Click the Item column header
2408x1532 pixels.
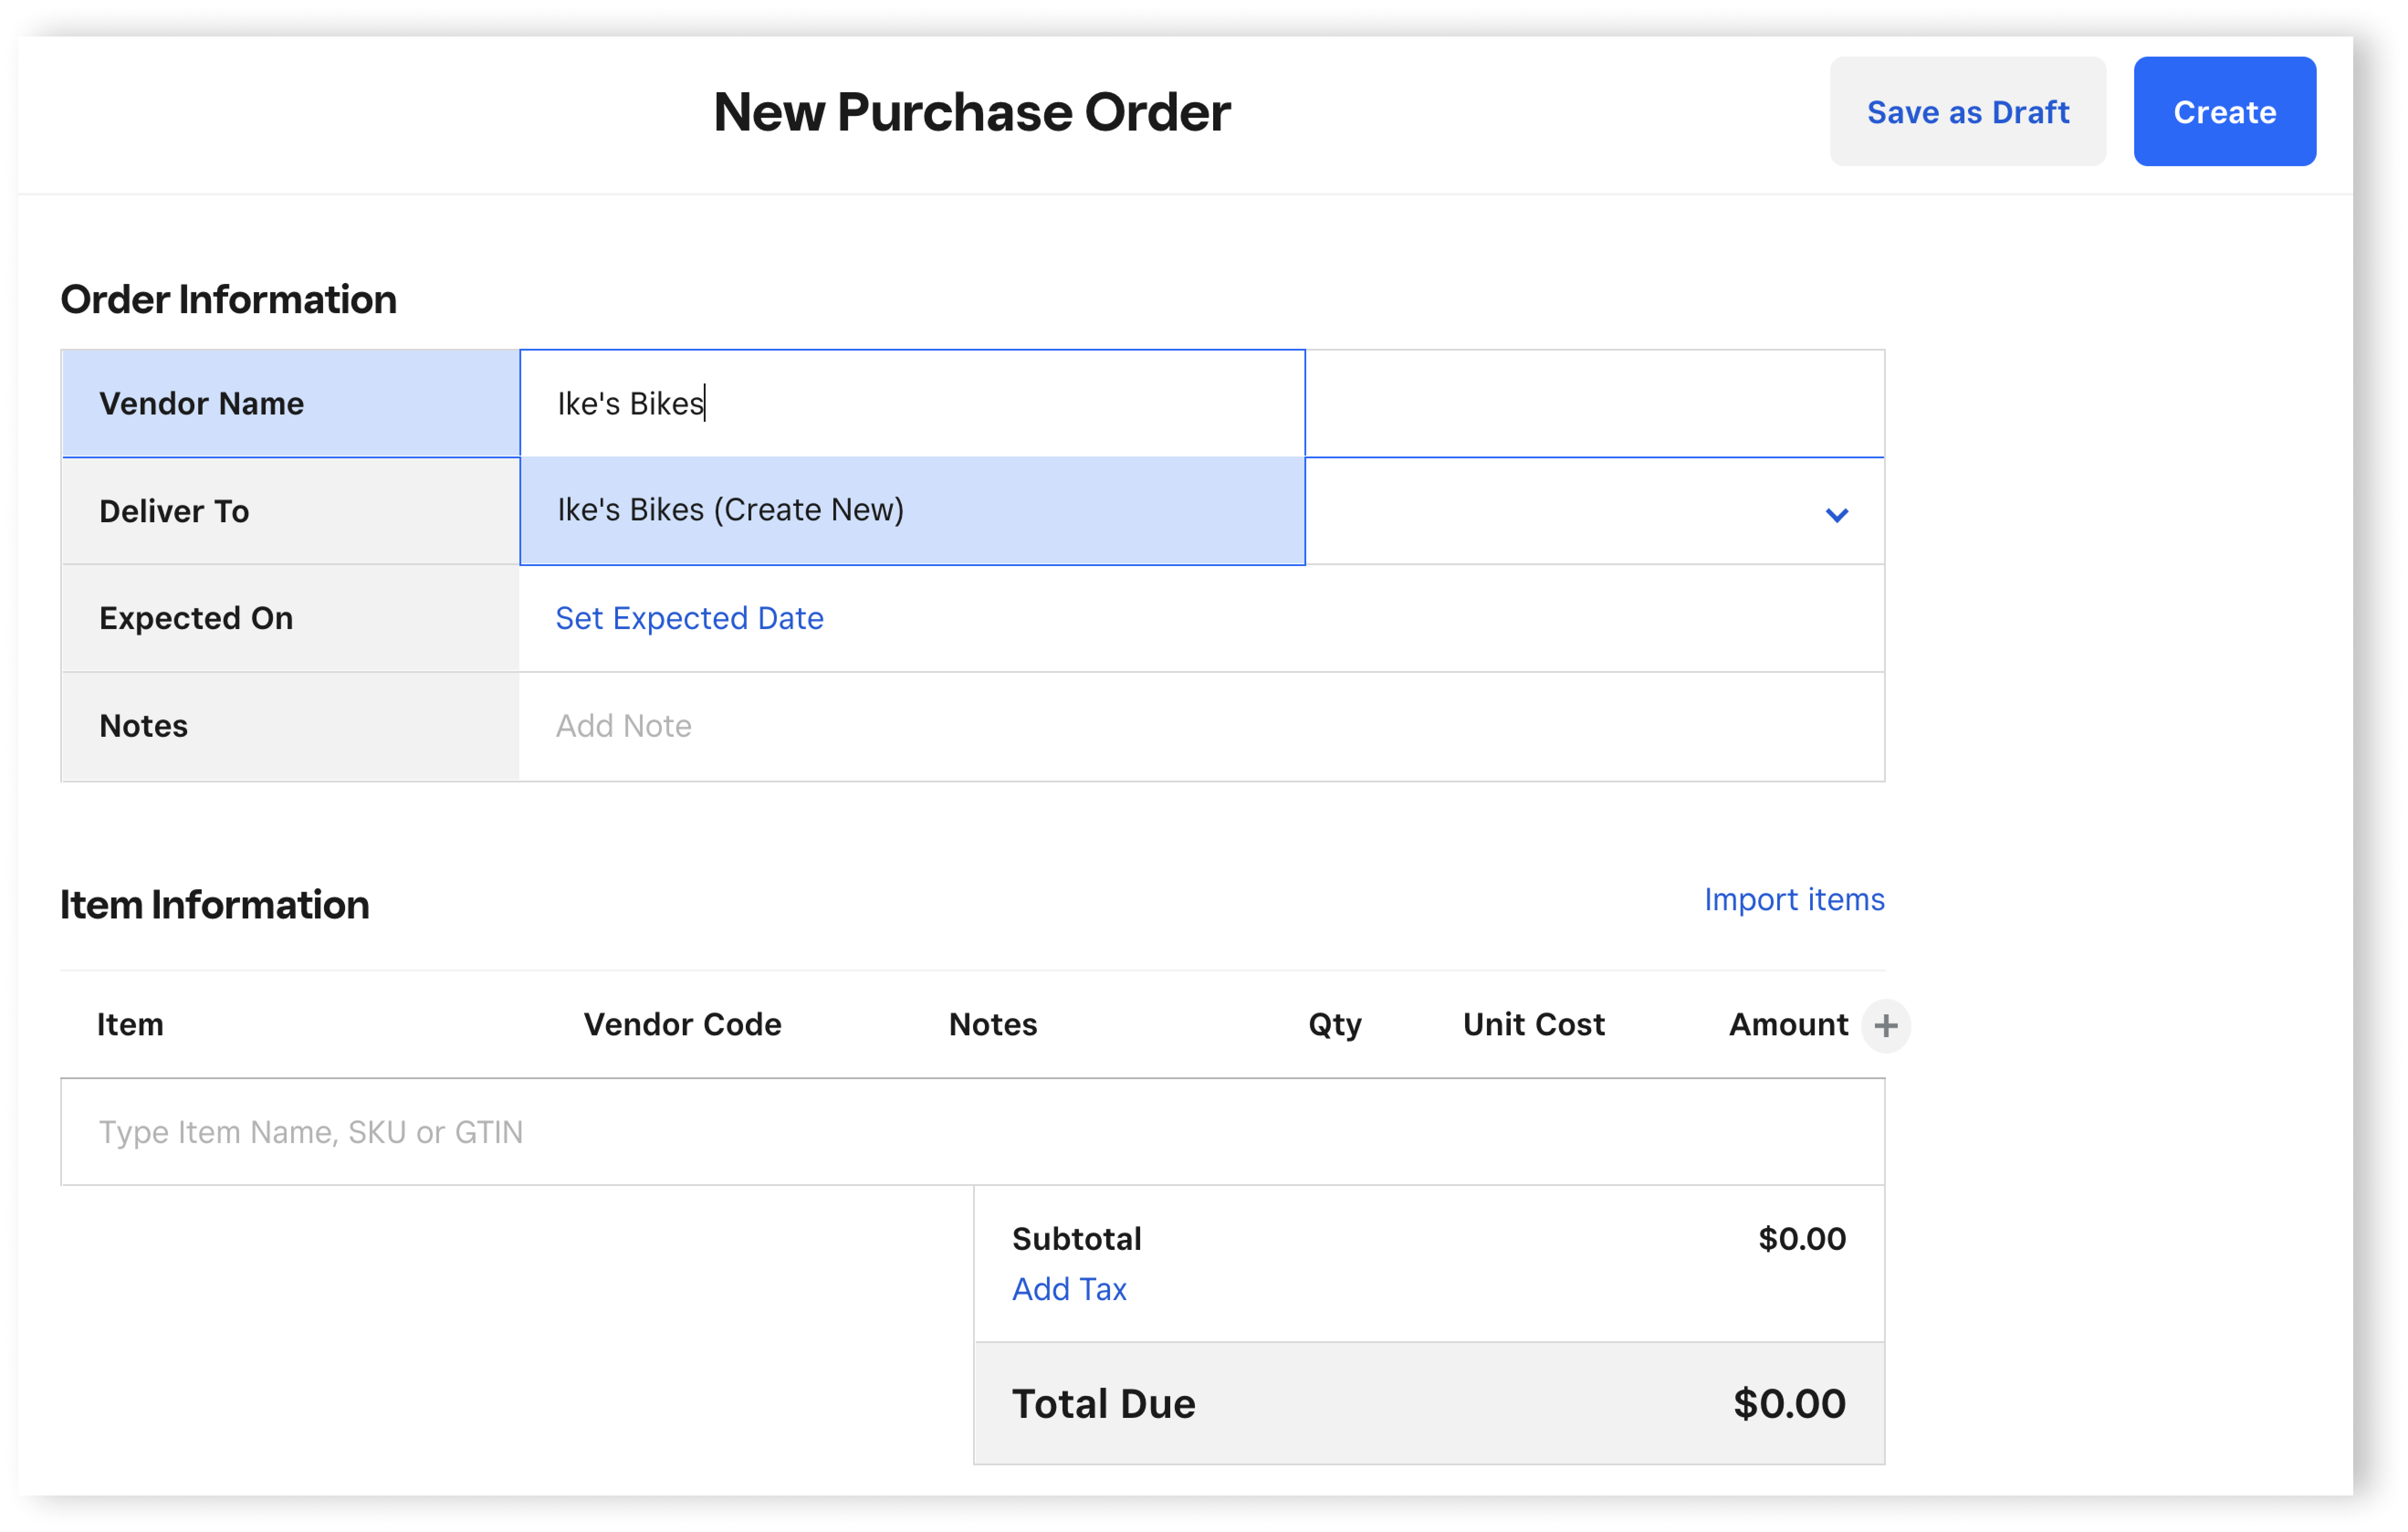click(130, 1024)
